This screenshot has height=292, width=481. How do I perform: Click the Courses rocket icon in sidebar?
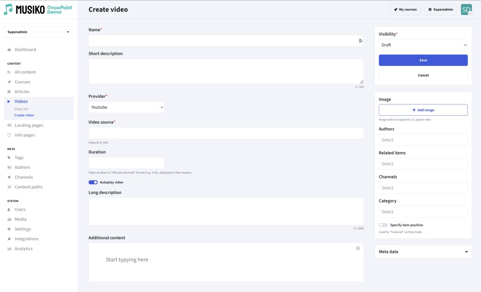click(9, 82)
